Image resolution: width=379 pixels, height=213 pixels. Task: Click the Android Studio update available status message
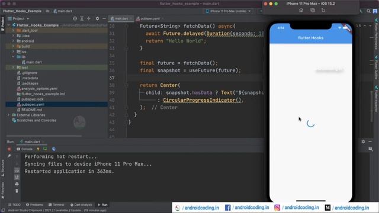pos(57,211)
